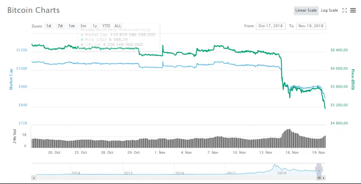The width and height of the screenshot is (361, 184).
Task: Set zoom range to ALL
Action: (x=118, y=26)
